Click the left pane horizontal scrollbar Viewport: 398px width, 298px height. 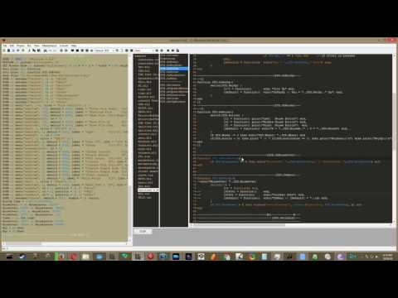(66, 244)
